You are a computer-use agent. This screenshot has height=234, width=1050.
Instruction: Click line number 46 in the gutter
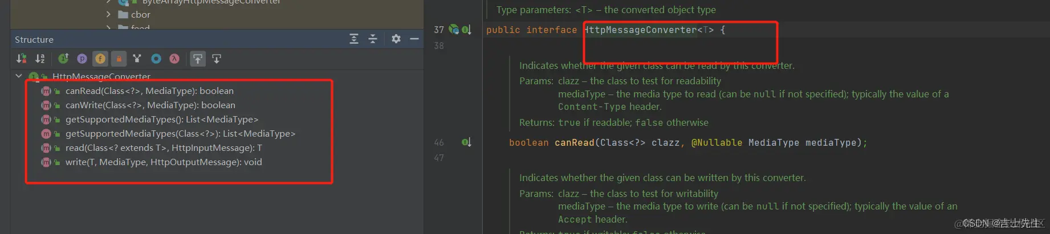[x=439, y=142]
